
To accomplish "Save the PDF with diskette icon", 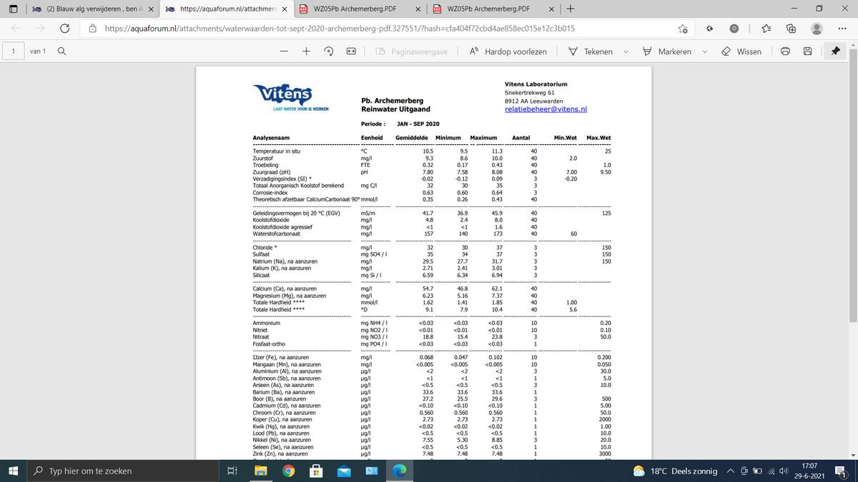I will point(808,51).
